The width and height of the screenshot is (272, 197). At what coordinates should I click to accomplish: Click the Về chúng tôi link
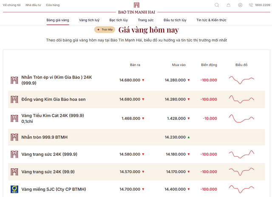[x=11, y=5]
